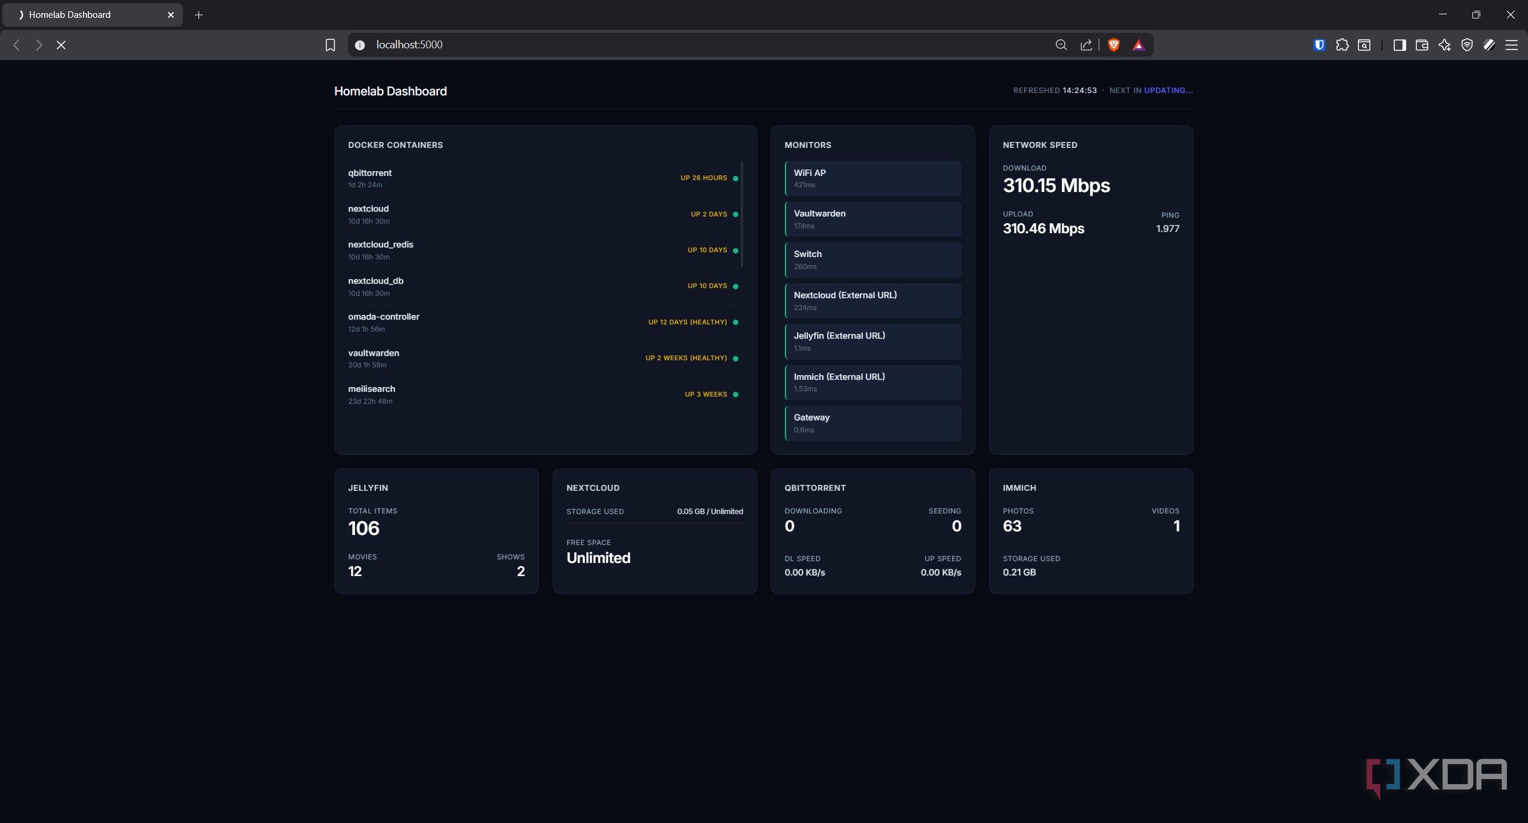Open the Brave VPN icon
The width and height of the screenshot is (1528, 823).
tap(1467, 45)
